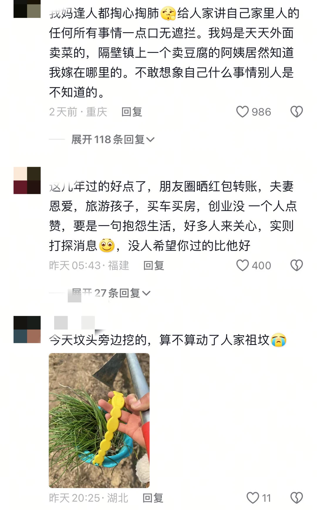This screenshot has height=510, width=317.
Task: Reply to the Fujian comment
Action: tap(154, 265)
